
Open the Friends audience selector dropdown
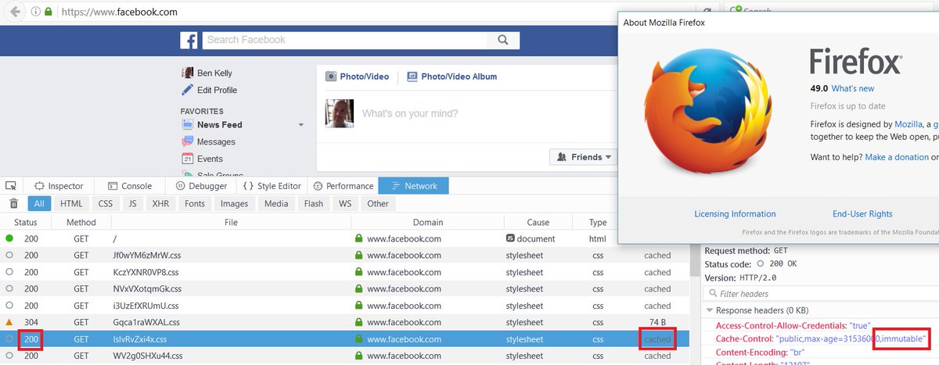pyautogui.click(x=584, y=157)
